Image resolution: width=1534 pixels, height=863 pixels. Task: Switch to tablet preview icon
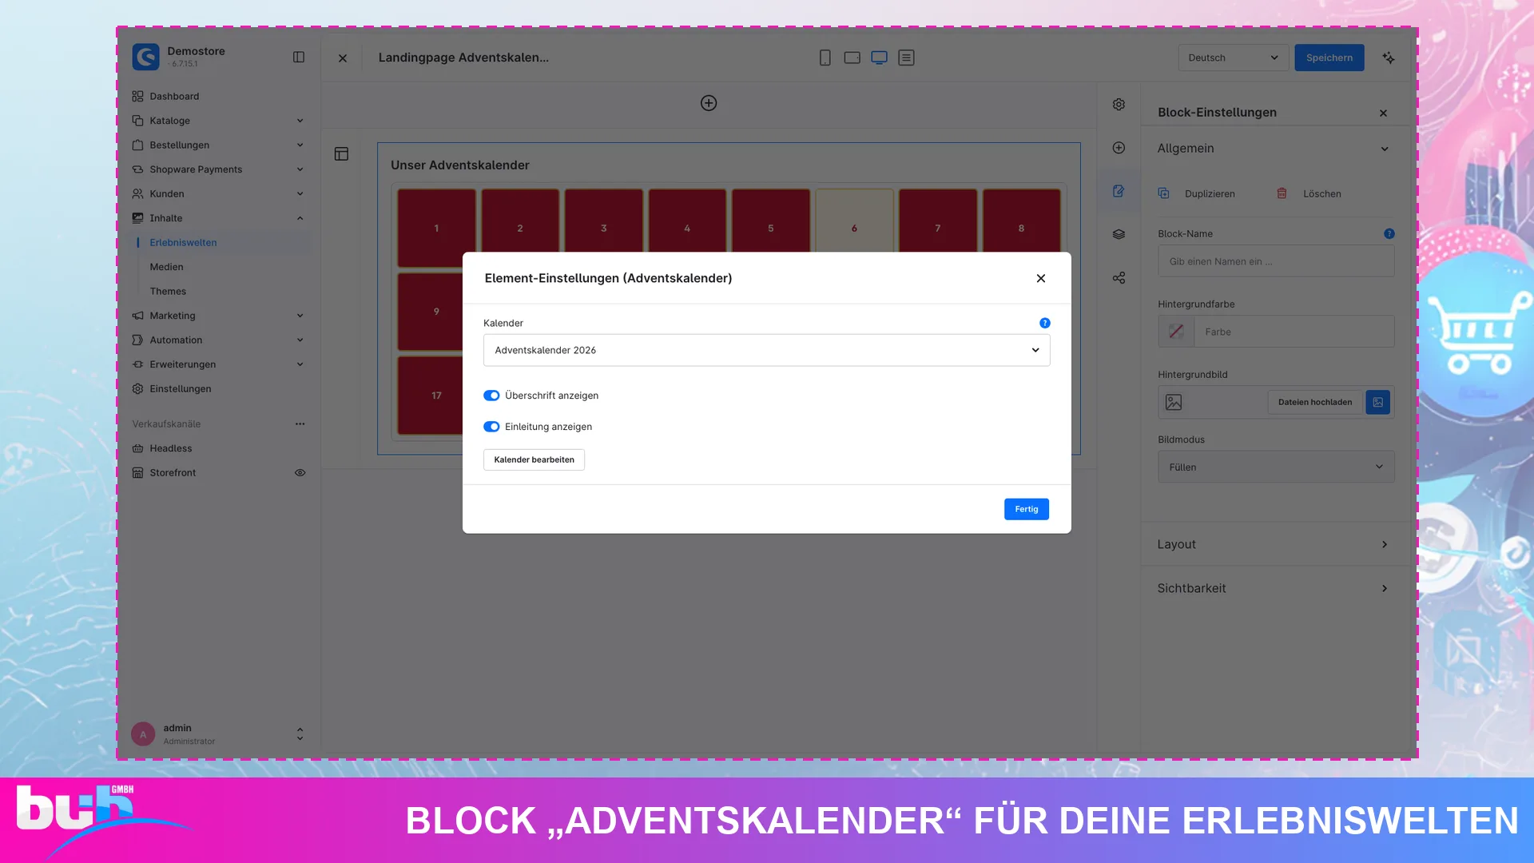[852, 58]
